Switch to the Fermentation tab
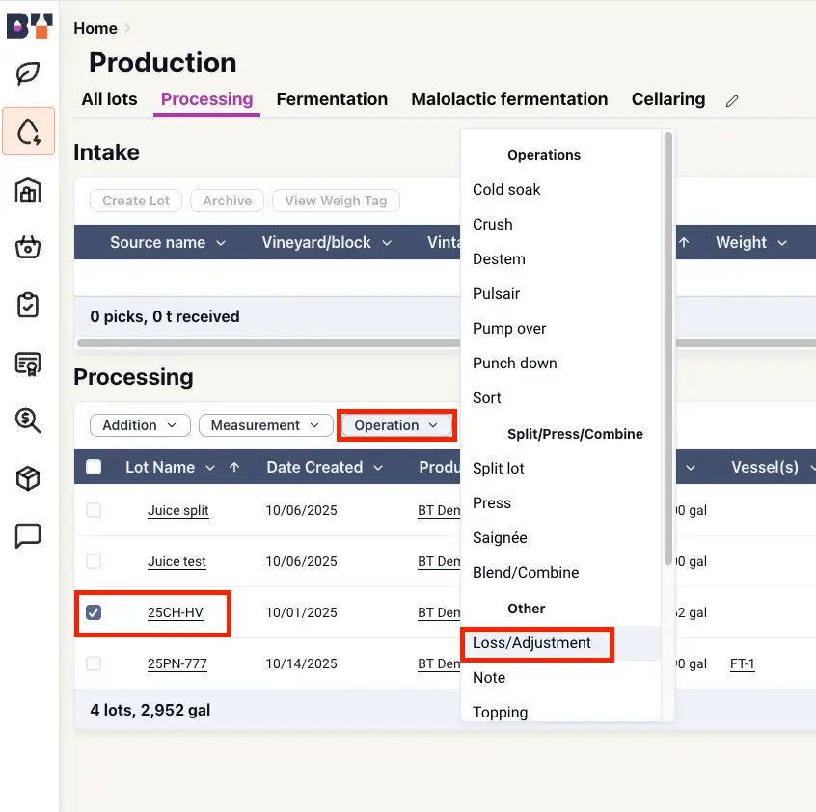This screenshot has height=812, width=816. pos(332,99)
